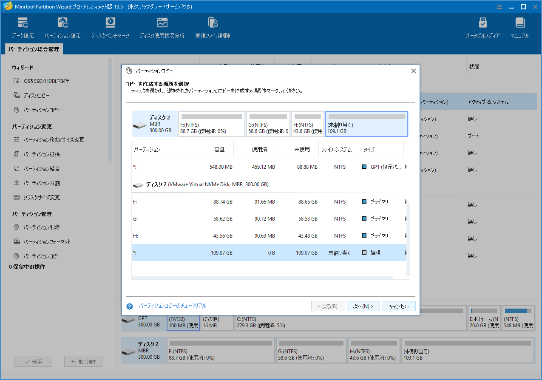Click the 次へ(N) button

(363, 306)
